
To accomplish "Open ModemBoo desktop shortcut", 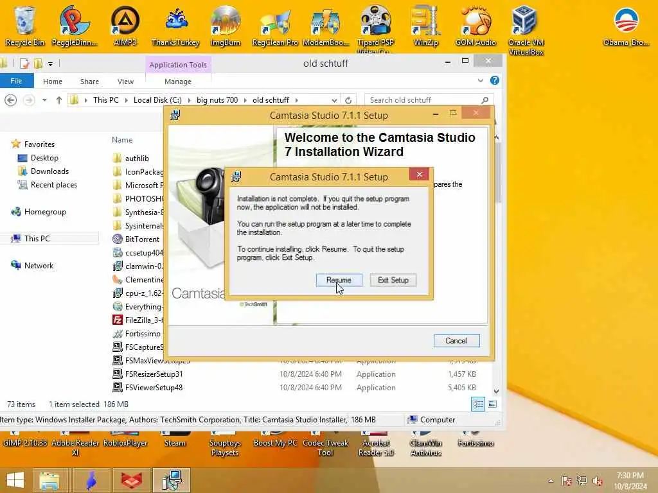I will (326, 26).
